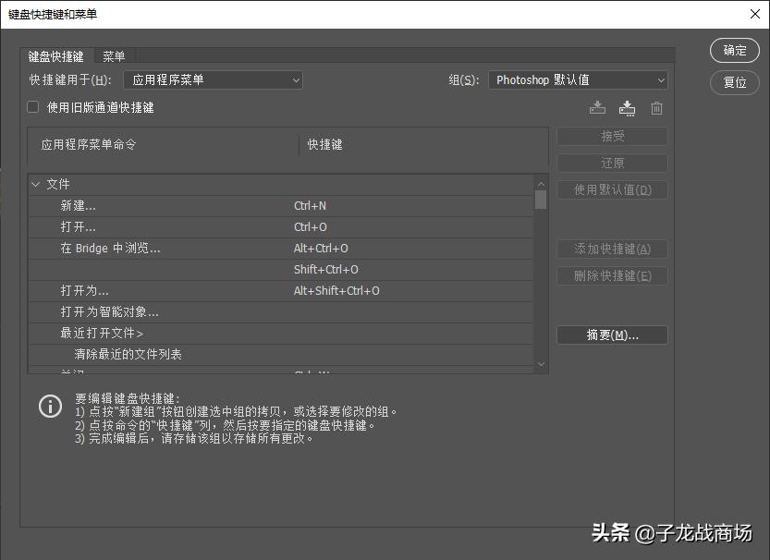
Task: Click the 删除快捷键(E) button
Action: pyautogui.click(x=612, y=275)
